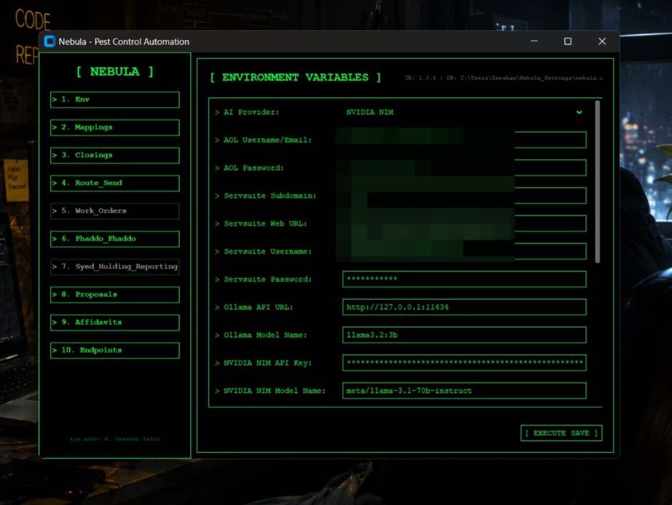
Task: Click the 'NVIDIA NIM API Key:' label
Action: (263, 363)
